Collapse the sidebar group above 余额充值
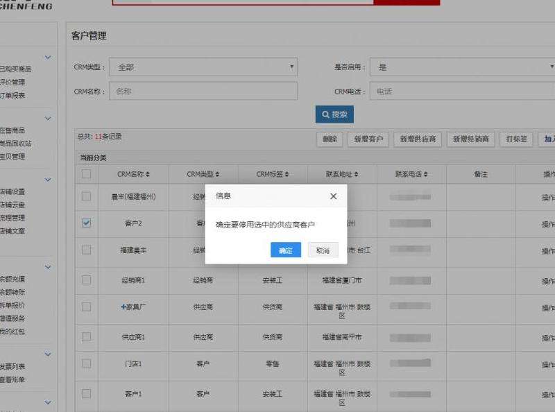This screenshot has height=412, width=555. [x=48, y=267]
